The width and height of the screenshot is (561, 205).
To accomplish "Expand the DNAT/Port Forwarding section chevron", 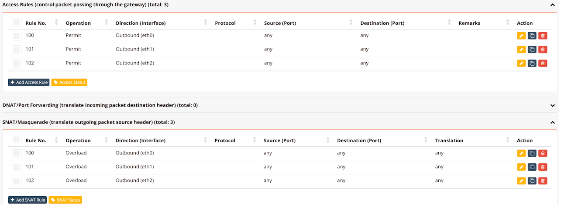I will (553, 105).
